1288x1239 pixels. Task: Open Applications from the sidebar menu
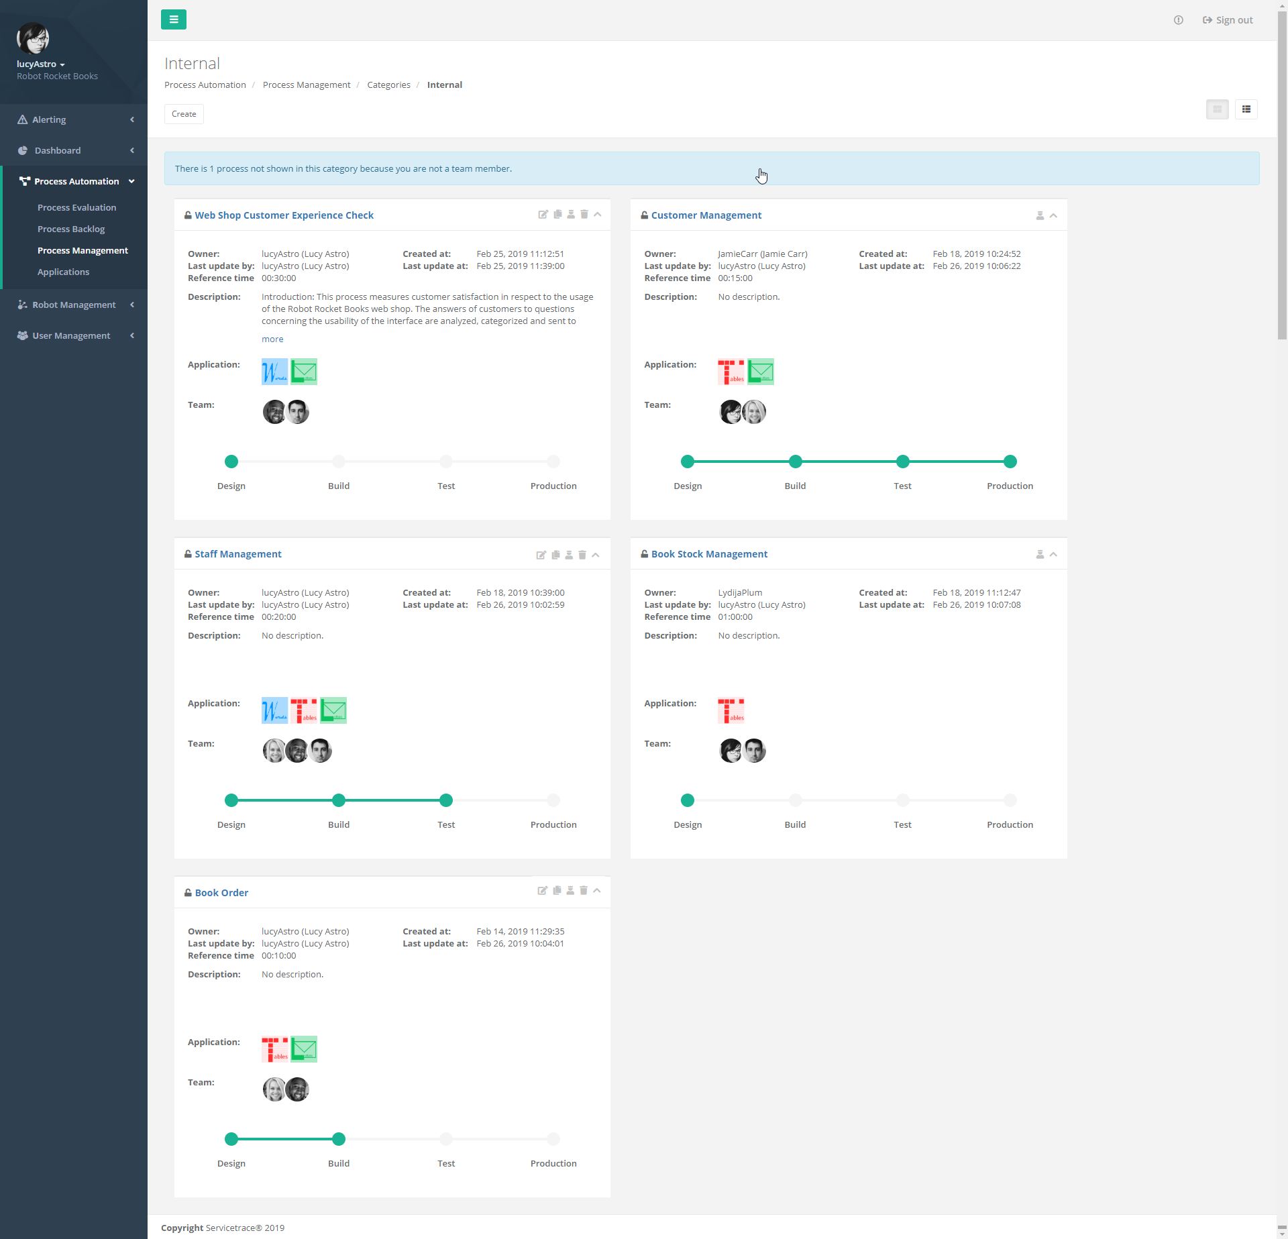pyautogui.click(x=63, y=272)
